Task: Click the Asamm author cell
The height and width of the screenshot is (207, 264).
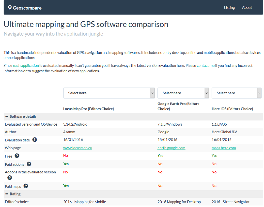Action: point(69,132)
